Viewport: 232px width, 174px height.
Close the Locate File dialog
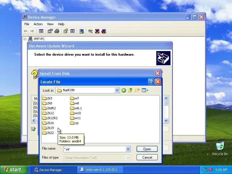[x=158, y=82]
